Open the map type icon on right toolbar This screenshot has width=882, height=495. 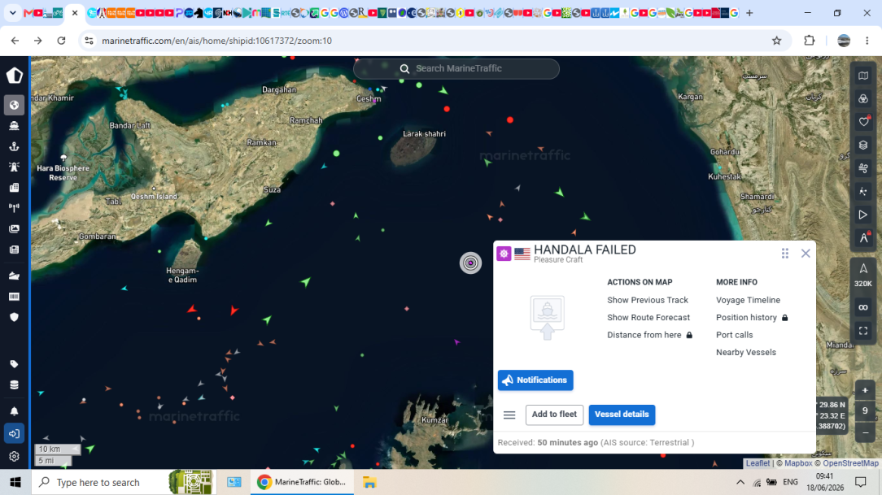[x=862, y=76]
